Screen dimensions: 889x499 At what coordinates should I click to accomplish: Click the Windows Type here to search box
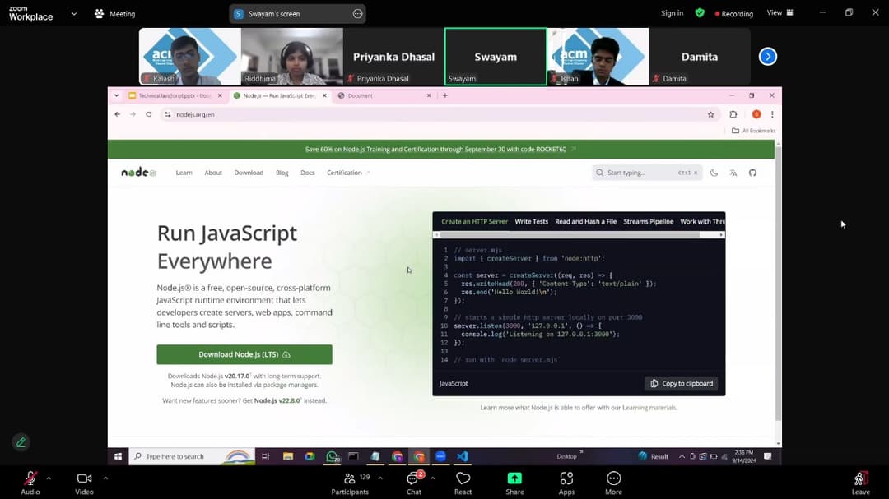coord(192,456)
